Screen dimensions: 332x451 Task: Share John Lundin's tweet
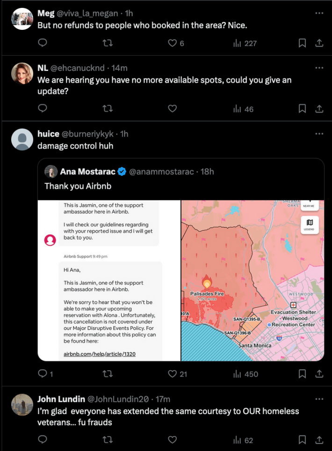tap(319, 440)
